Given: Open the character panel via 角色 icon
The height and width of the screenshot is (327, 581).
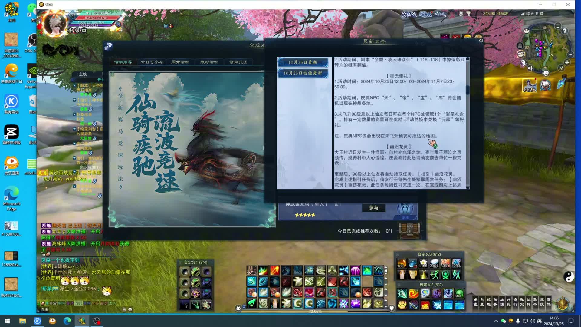Looking at the screenshot, I should [x=475, y=302].
